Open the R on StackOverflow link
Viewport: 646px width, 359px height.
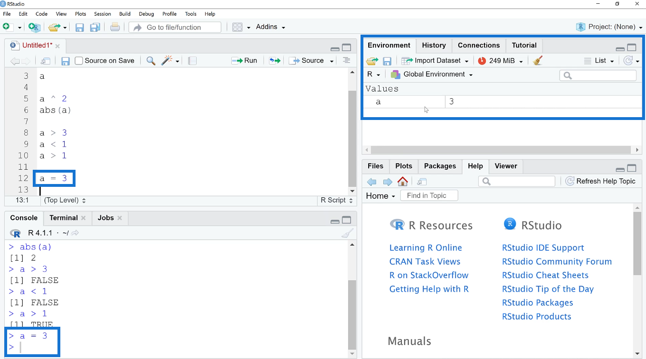click(x=429, y=275)
